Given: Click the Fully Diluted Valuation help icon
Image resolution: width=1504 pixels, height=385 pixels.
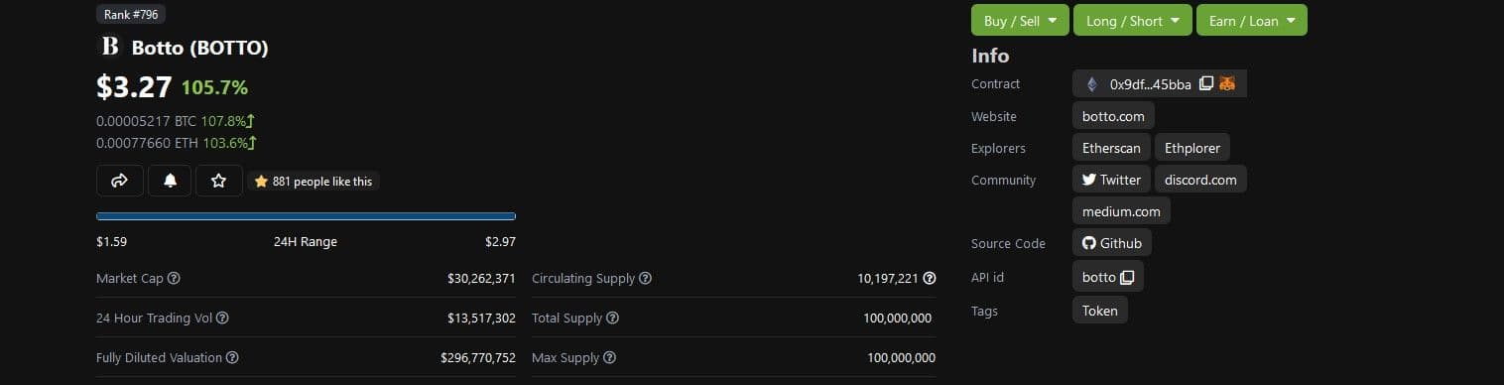Looking at the screenshot, I should point(232,357).
